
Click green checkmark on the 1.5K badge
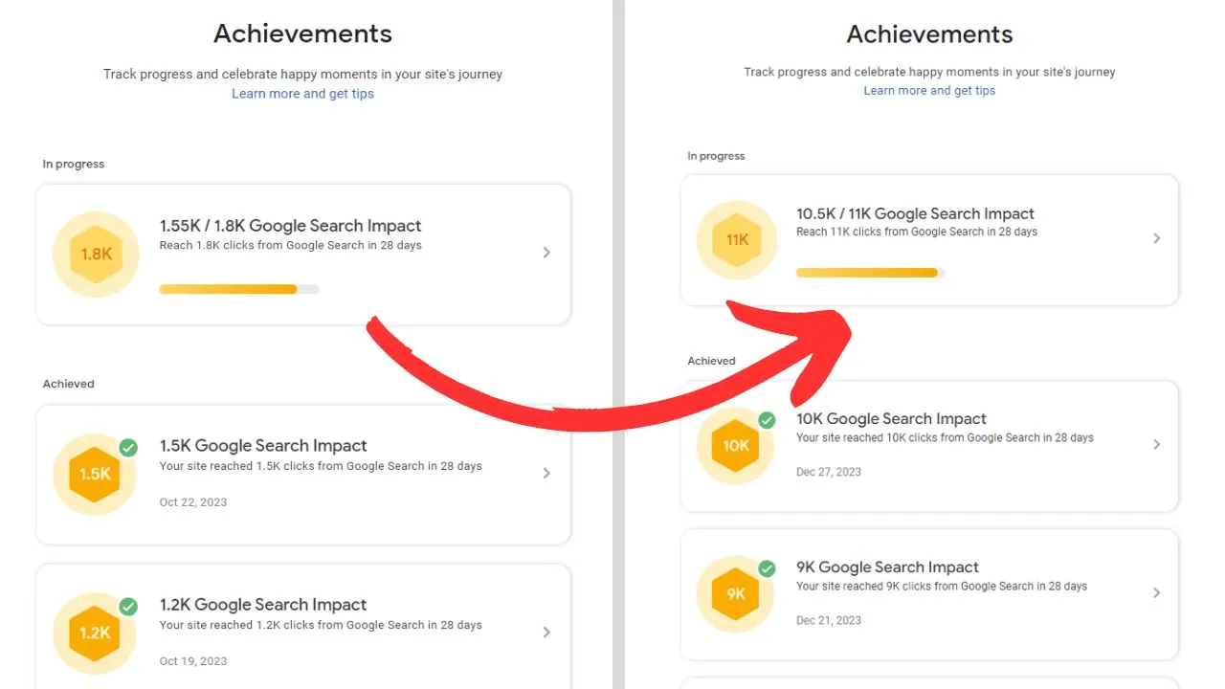(128, 448)
